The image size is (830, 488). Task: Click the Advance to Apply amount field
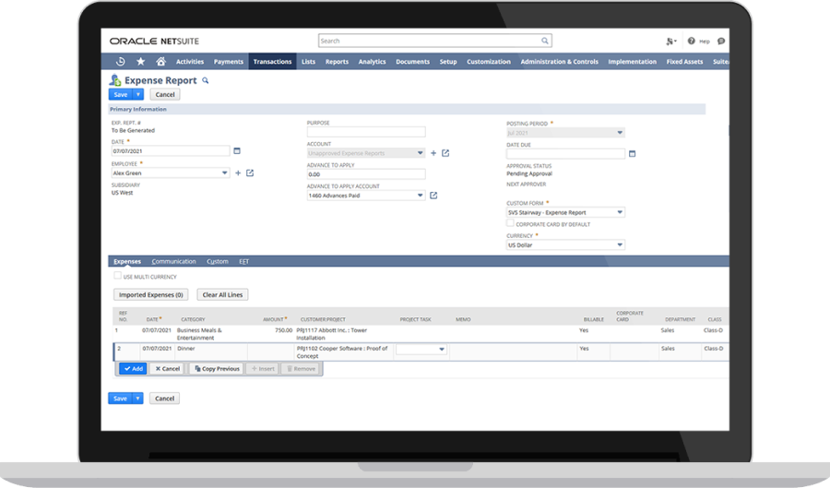pos(366,174)
